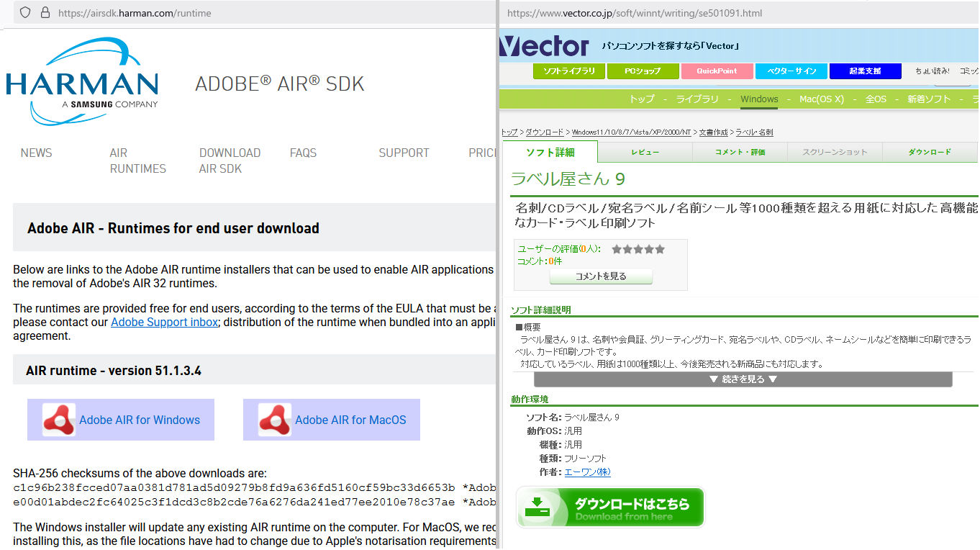
Task: Click the Vector logo
Action: [x=544, y=45]
